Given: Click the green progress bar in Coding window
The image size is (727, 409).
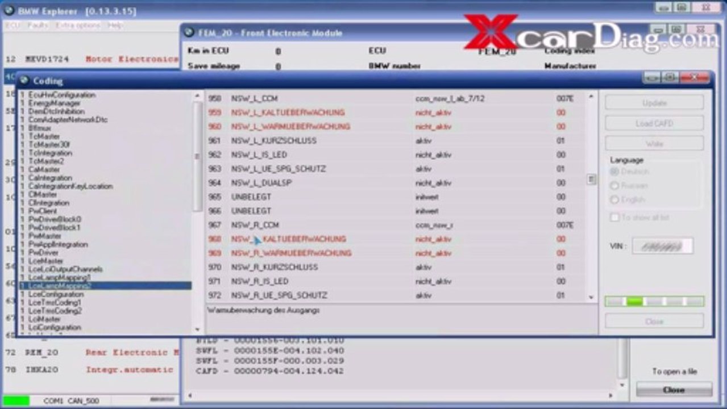Looking at the screenshot, I should [654, 302].
